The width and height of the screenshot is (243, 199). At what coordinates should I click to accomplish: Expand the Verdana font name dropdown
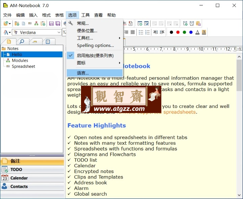pyautogui.click(x=59, y=32)
